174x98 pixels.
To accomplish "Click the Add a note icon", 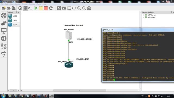I will tap(59, 8).
